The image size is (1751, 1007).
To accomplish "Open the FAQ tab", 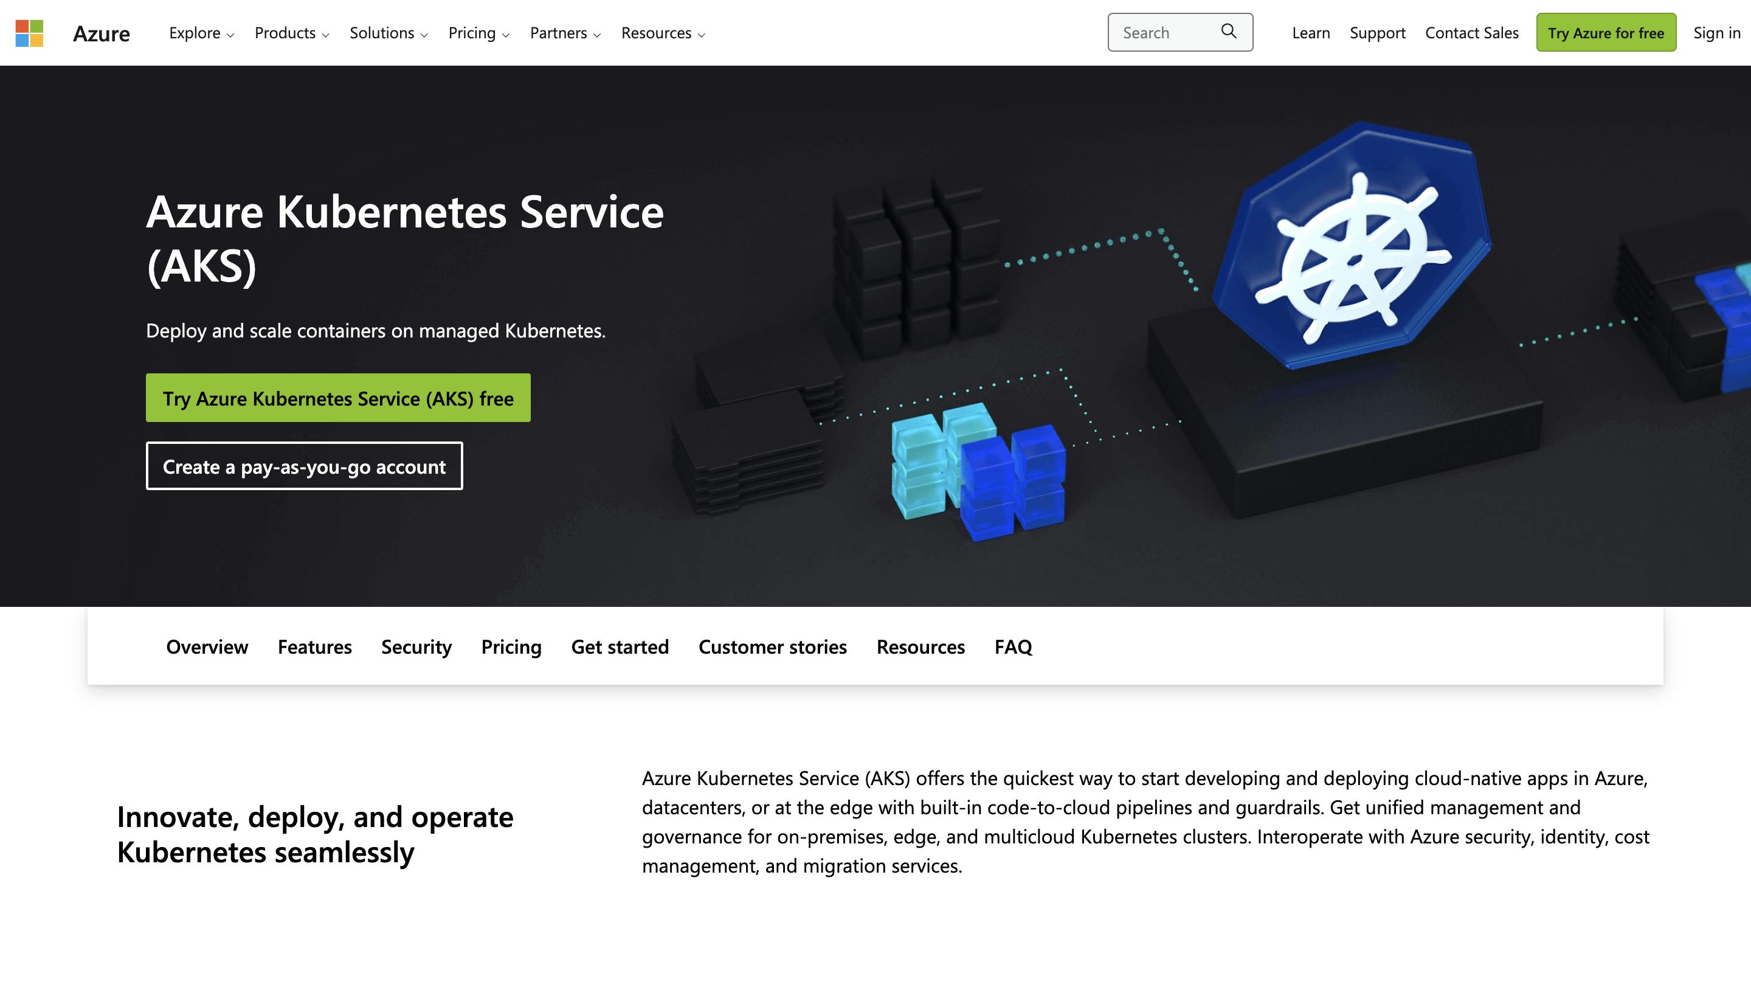I will [1012, 646].
